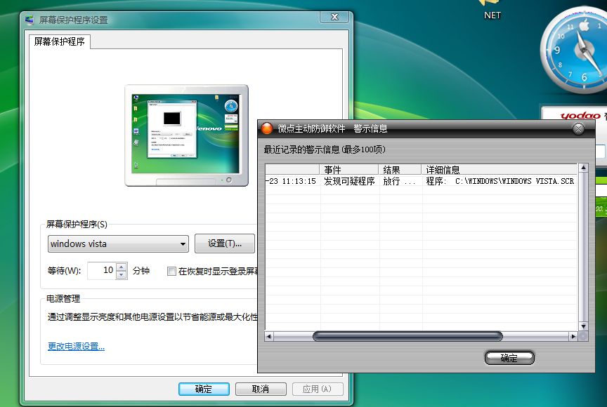This screenshot has height=407, width=607.
Task: Open the 屏幕保护程序 tab
Action: click(60, 41)
